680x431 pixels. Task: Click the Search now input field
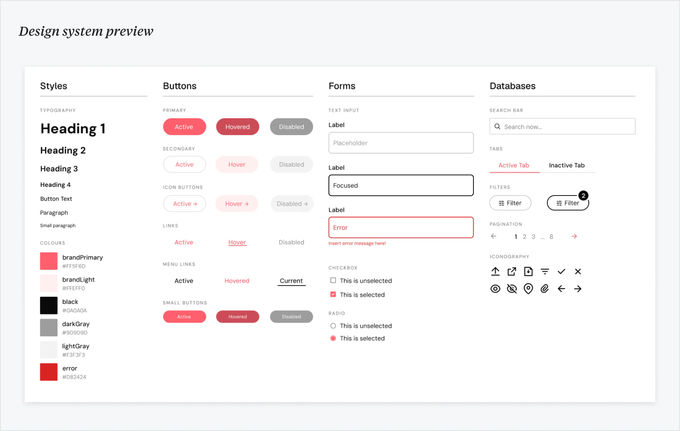pyautogui.click(x=562, y=127)
